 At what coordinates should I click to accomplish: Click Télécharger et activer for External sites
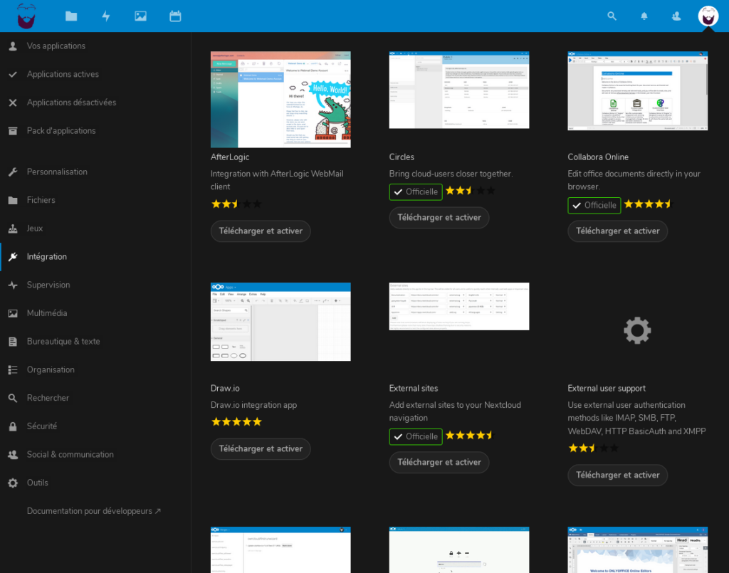click(439, 463)
